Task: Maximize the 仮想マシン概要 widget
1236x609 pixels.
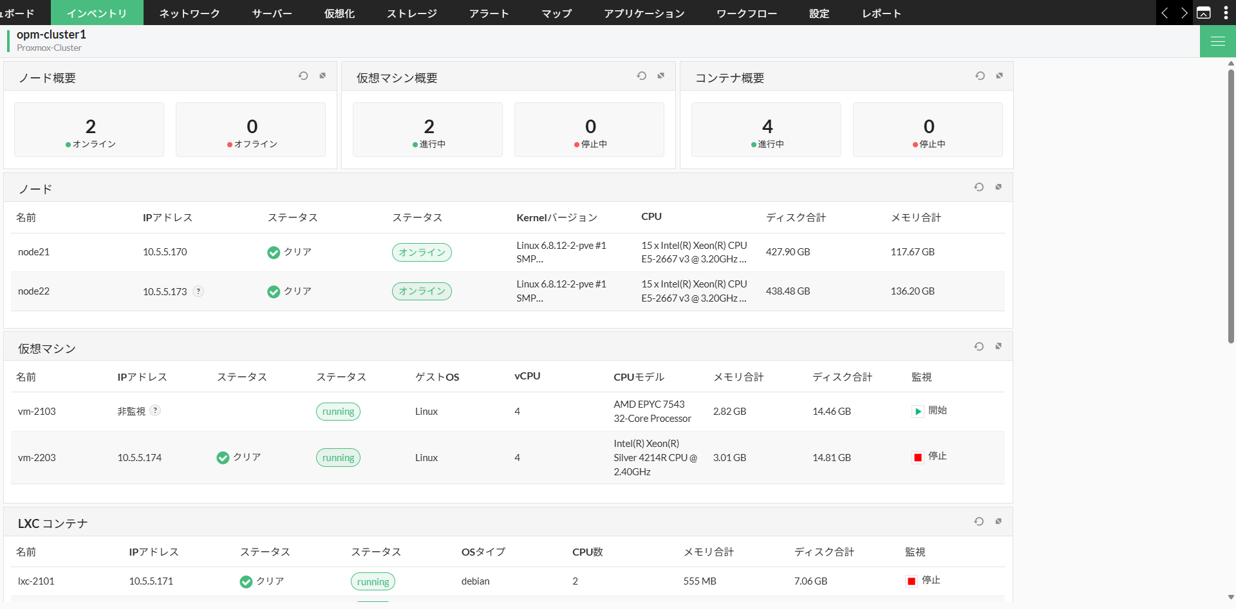Action: (x=661, y=76)
